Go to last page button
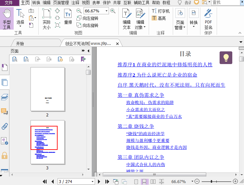This screenshot has height=185, width=244. point(107,181)
